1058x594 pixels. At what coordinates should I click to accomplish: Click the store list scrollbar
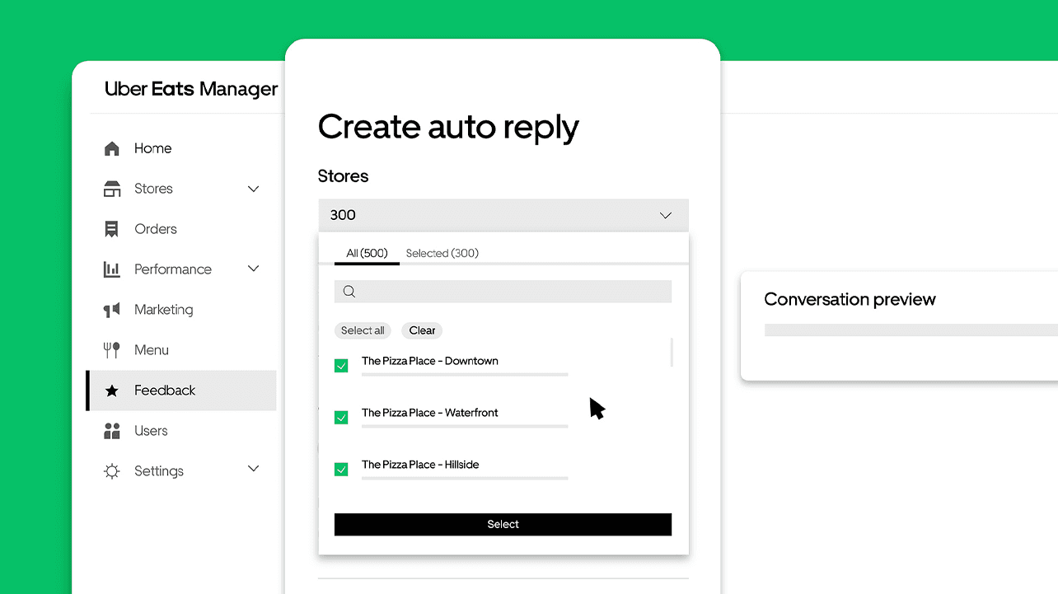coord(672,352)
